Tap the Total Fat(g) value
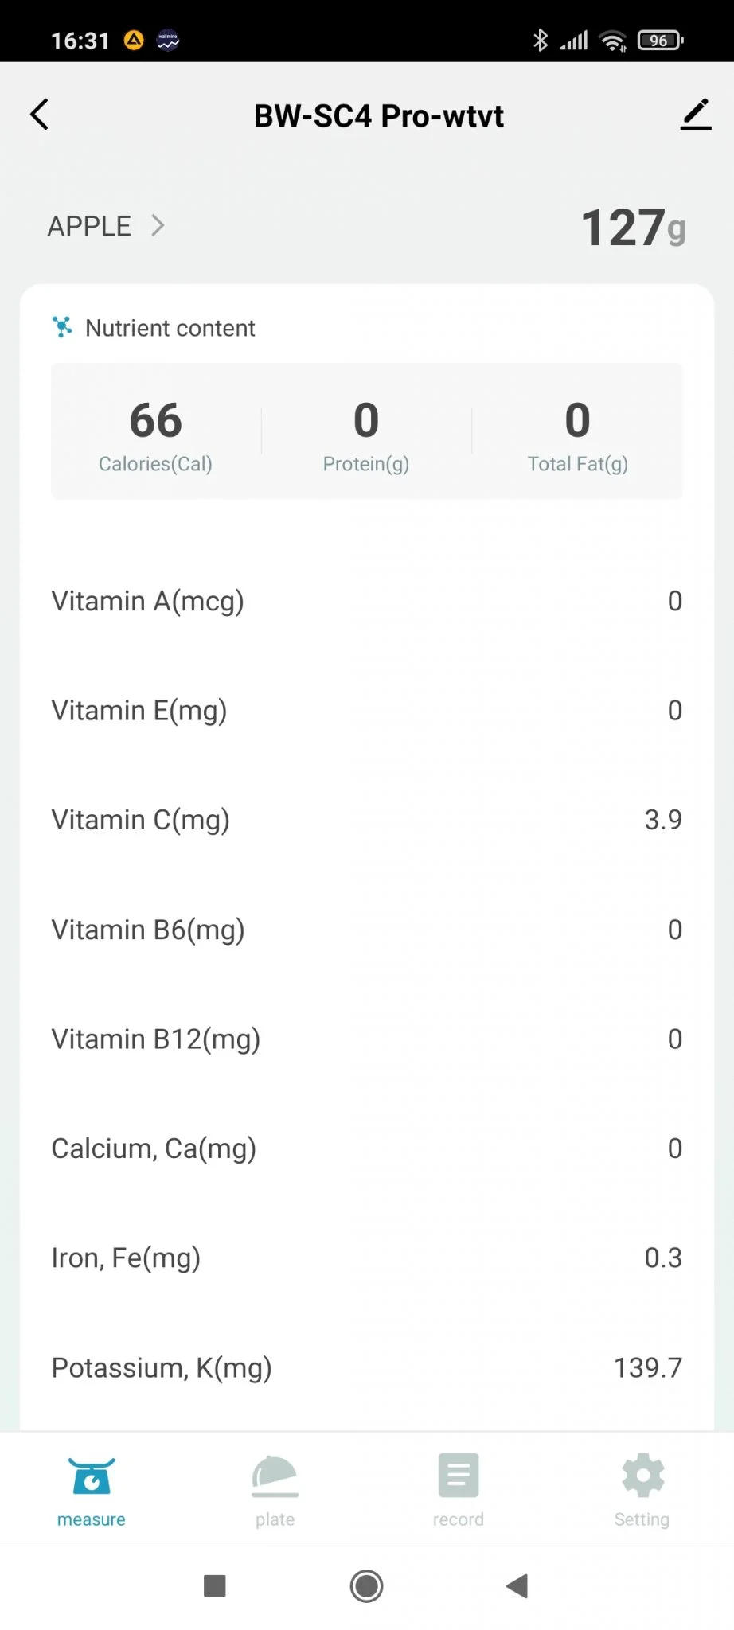Screen dimensions: 734x1630 point(577,420)
